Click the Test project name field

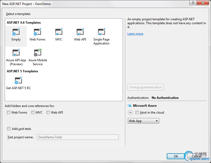(x=78, y=137)
